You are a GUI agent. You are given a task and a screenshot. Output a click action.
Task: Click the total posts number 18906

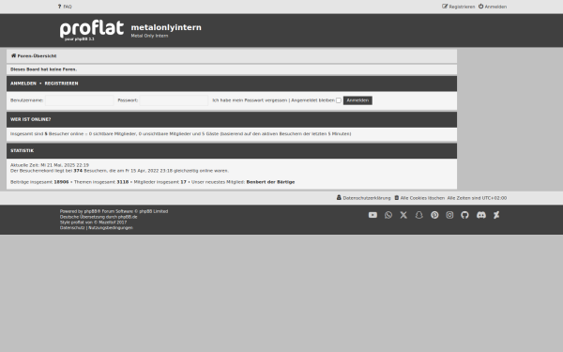tap(61, 182)
